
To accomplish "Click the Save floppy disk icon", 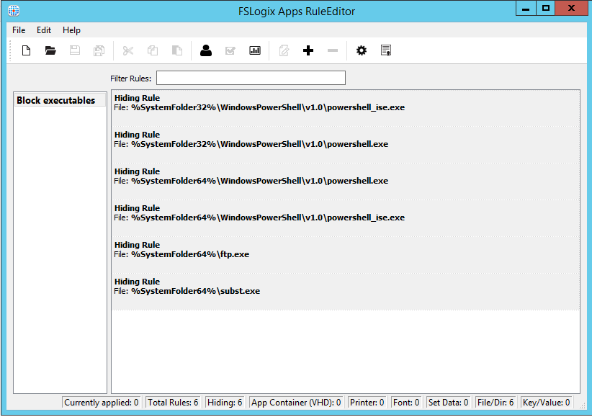I will click(75, 50).
